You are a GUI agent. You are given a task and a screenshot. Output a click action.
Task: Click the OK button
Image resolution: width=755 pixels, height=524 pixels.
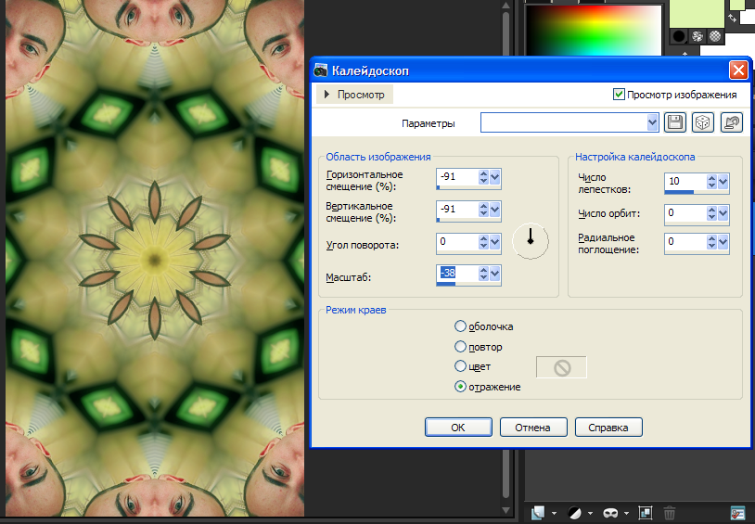coord(458,428)
